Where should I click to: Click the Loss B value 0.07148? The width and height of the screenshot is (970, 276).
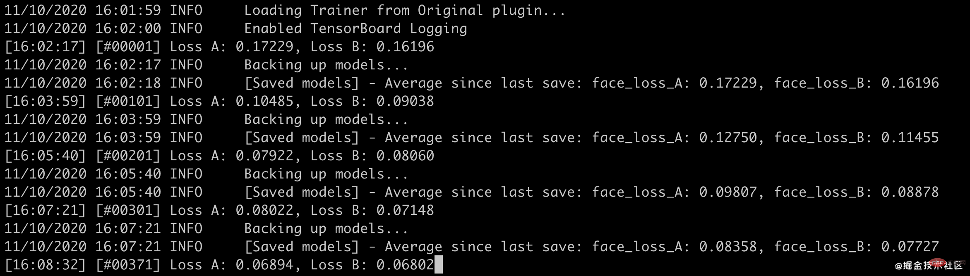[405, 210]
